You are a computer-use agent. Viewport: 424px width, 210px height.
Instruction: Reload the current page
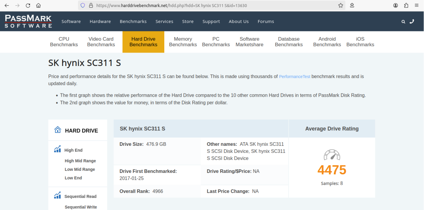pyautogui.click(x=28, y=6)
